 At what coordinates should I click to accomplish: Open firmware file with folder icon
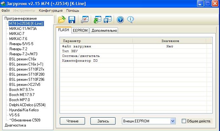(62, 19)
